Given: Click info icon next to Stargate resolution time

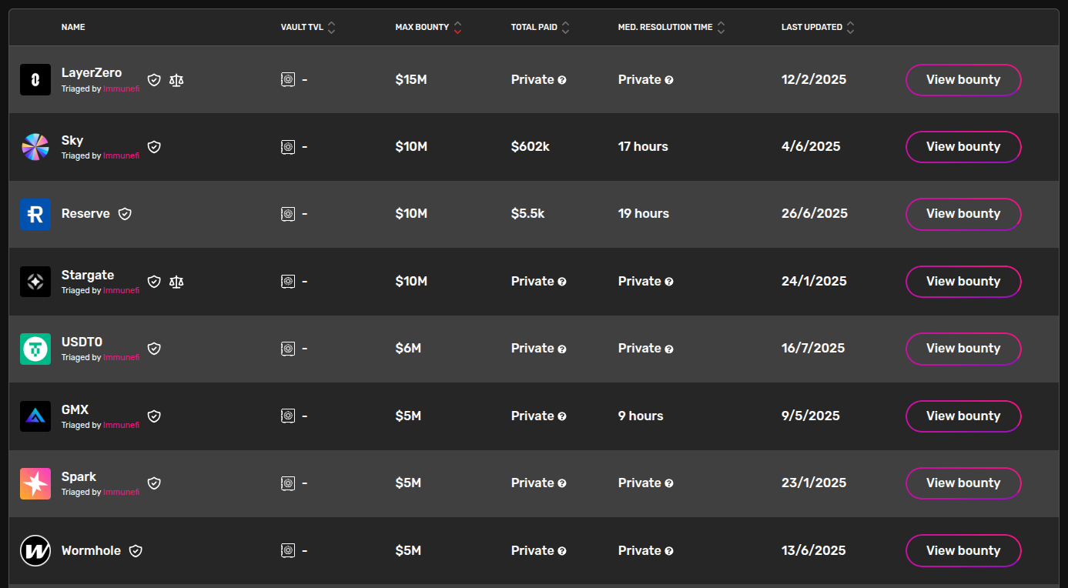Looking at the screenshot, I should 669,282.
